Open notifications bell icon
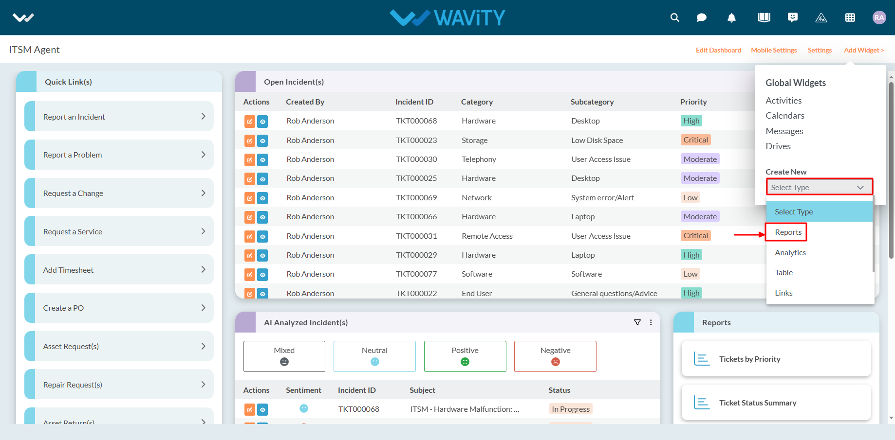 coord(731,18)
